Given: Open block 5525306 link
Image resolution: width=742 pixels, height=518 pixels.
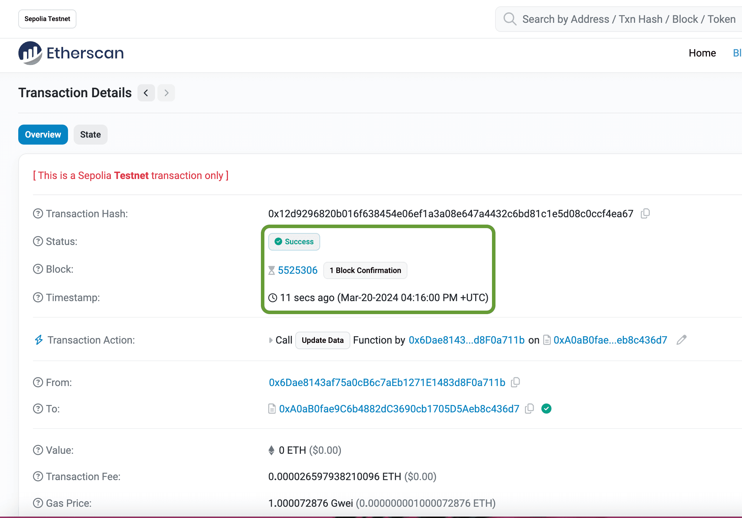Looking at the screenshot, I should click(298, 270).
